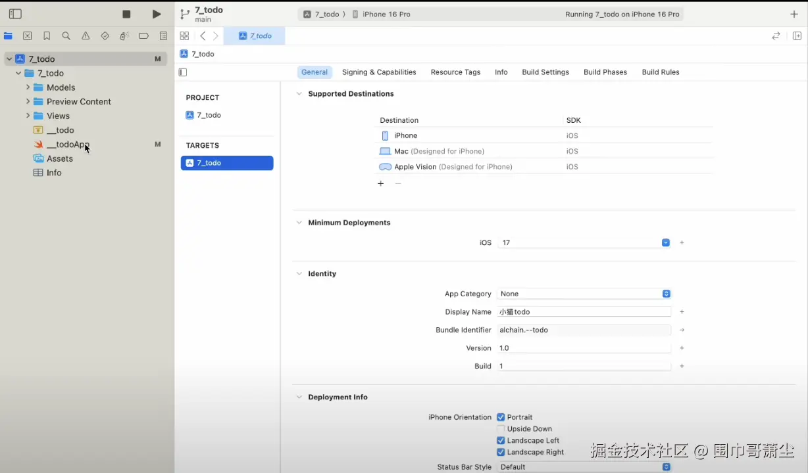The image size is (808, 473).
Task: Open the iOS version dropdown
Action: click(x=666, y=242)
